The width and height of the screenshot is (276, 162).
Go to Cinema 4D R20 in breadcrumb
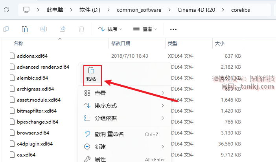(x=196, y=10)
